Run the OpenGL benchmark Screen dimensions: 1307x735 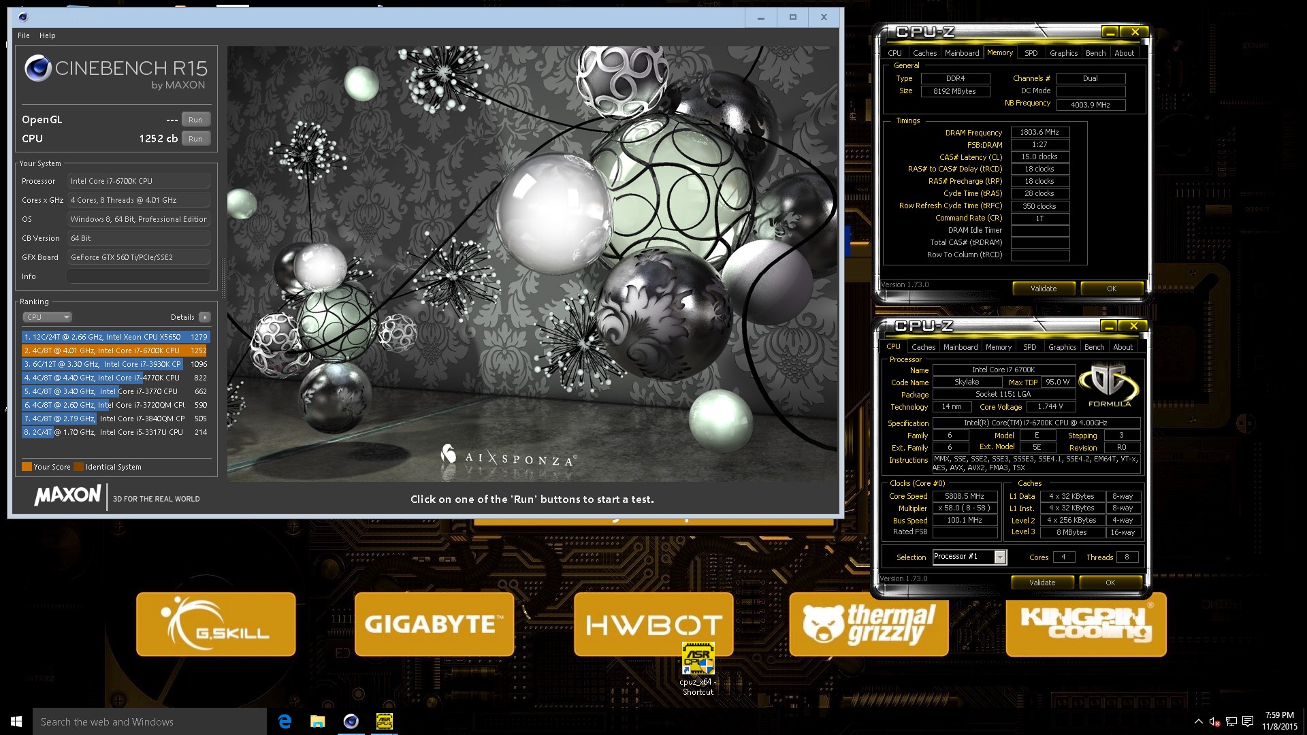[x=195, y=120]
